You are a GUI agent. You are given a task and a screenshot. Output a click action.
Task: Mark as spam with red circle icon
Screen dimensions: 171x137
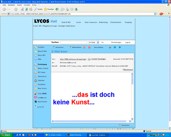click(89, 47)
